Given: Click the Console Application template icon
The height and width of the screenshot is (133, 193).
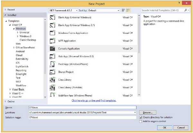Looking at the screenshot, I should (x=52, y=49).
